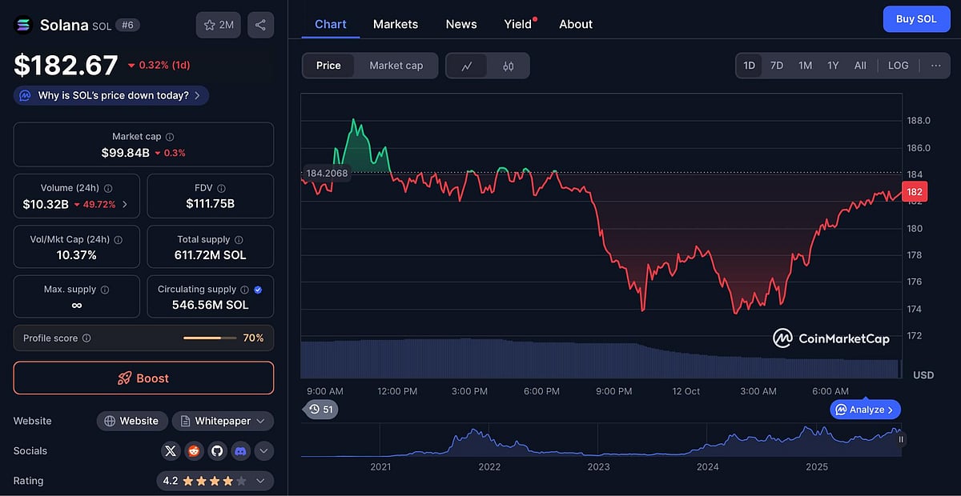Open Solana's Reddit community

[x=194, y=450]
